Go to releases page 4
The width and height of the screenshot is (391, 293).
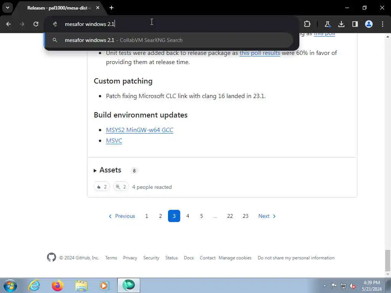(x=188, y=216)
